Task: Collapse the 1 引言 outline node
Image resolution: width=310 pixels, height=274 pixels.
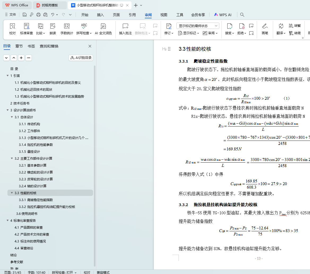Action: [7, 76]
